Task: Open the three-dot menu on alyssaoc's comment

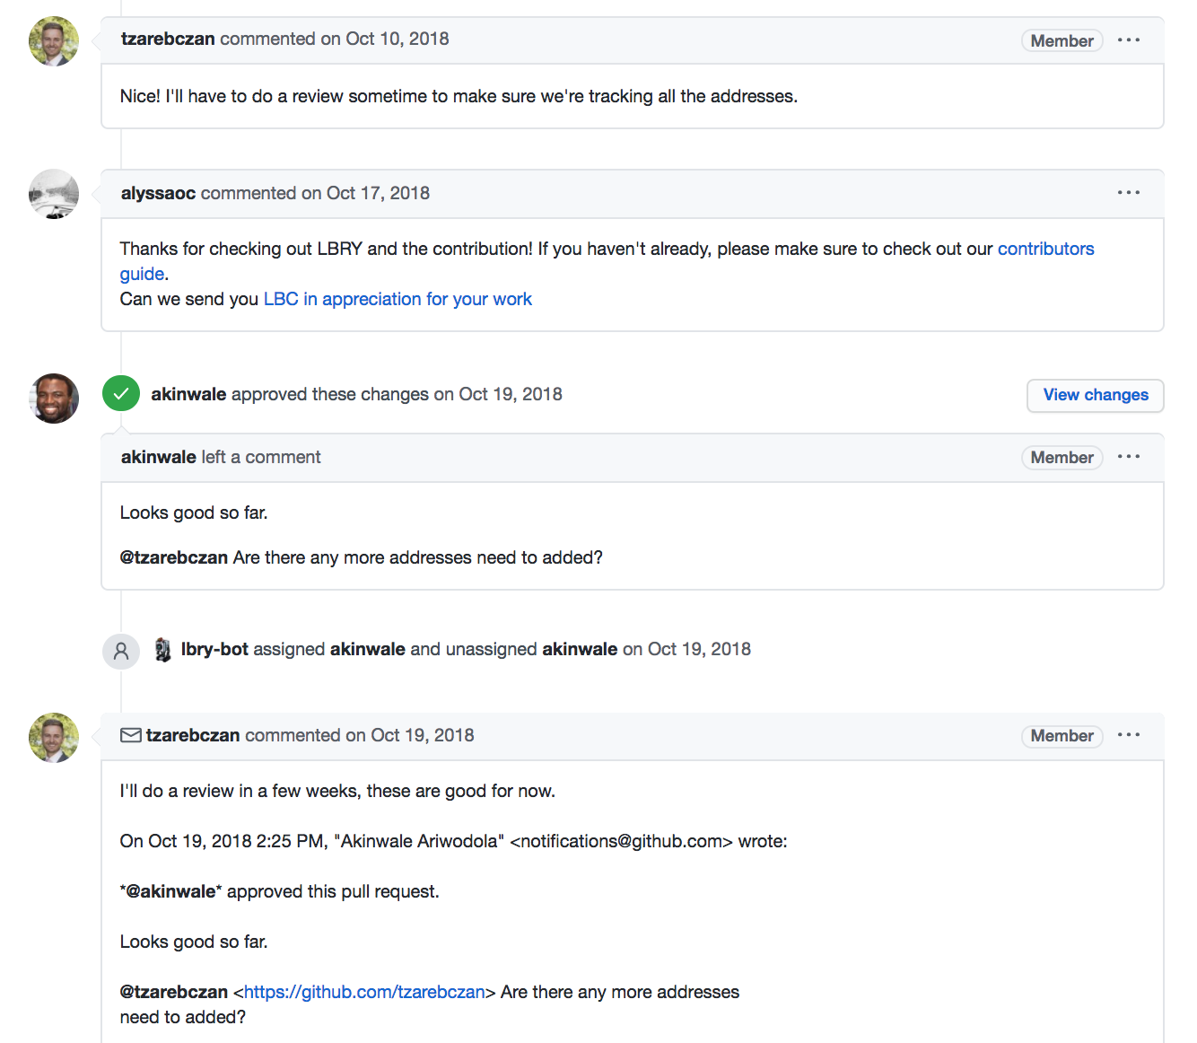Action: pos(1129,193)
